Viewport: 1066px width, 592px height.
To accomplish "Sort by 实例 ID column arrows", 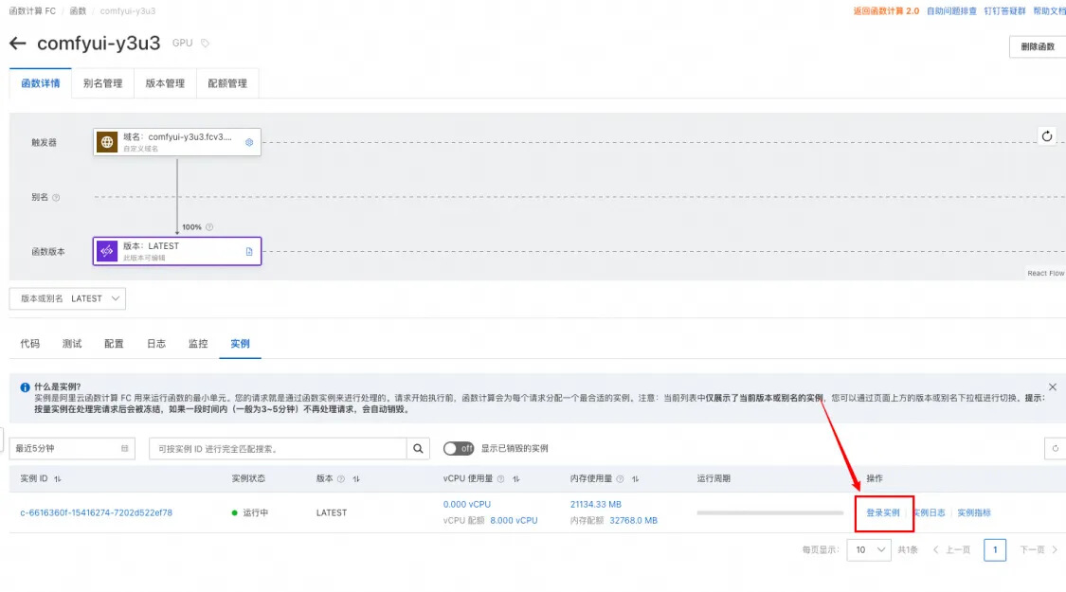I will point(58,479).
